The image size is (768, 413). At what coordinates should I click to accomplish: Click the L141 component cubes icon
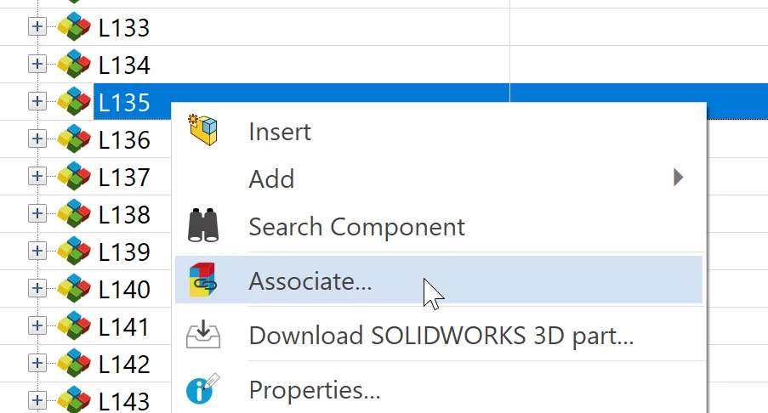point(74,326)
